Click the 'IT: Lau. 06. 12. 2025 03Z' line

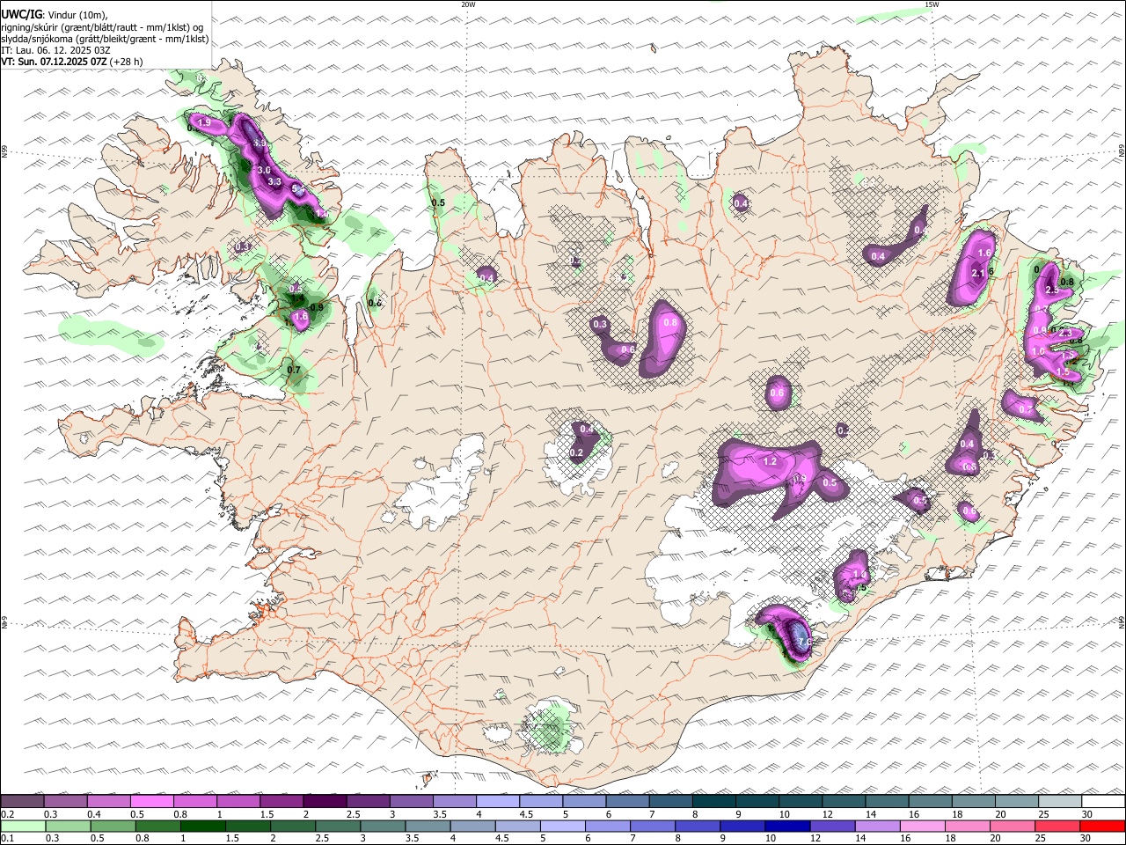[55, 50]
